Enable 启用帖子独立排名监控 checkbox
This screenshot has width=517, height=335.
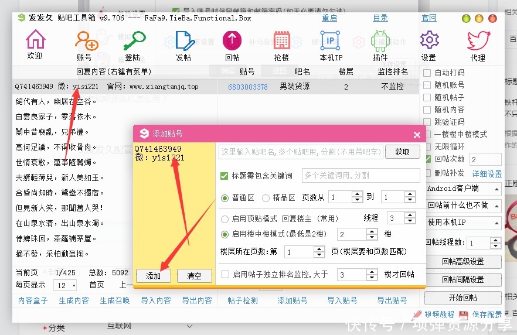coord(226,275)
